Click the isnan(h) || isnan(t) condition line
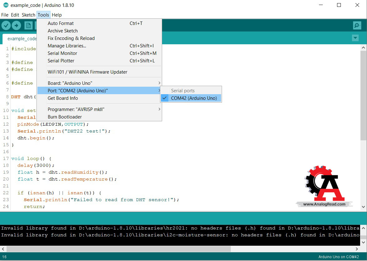This screenshot has height=261, width=367. point(60,193)
